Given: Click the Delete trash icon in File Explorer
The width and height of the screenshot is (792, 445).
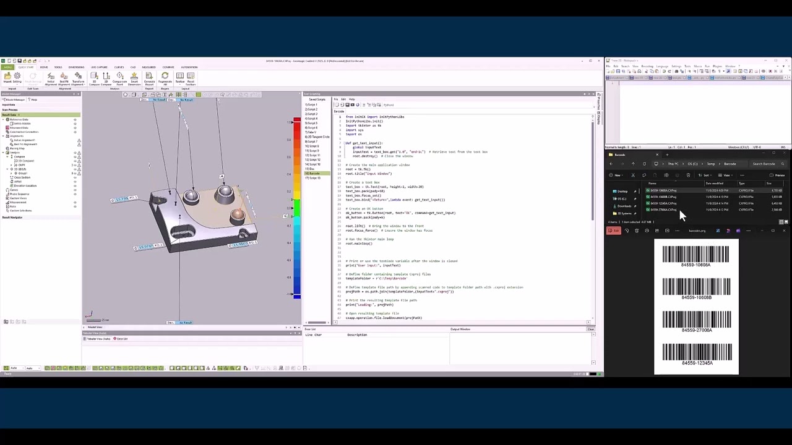Looking at the screenshot, I should coord(688,175).
